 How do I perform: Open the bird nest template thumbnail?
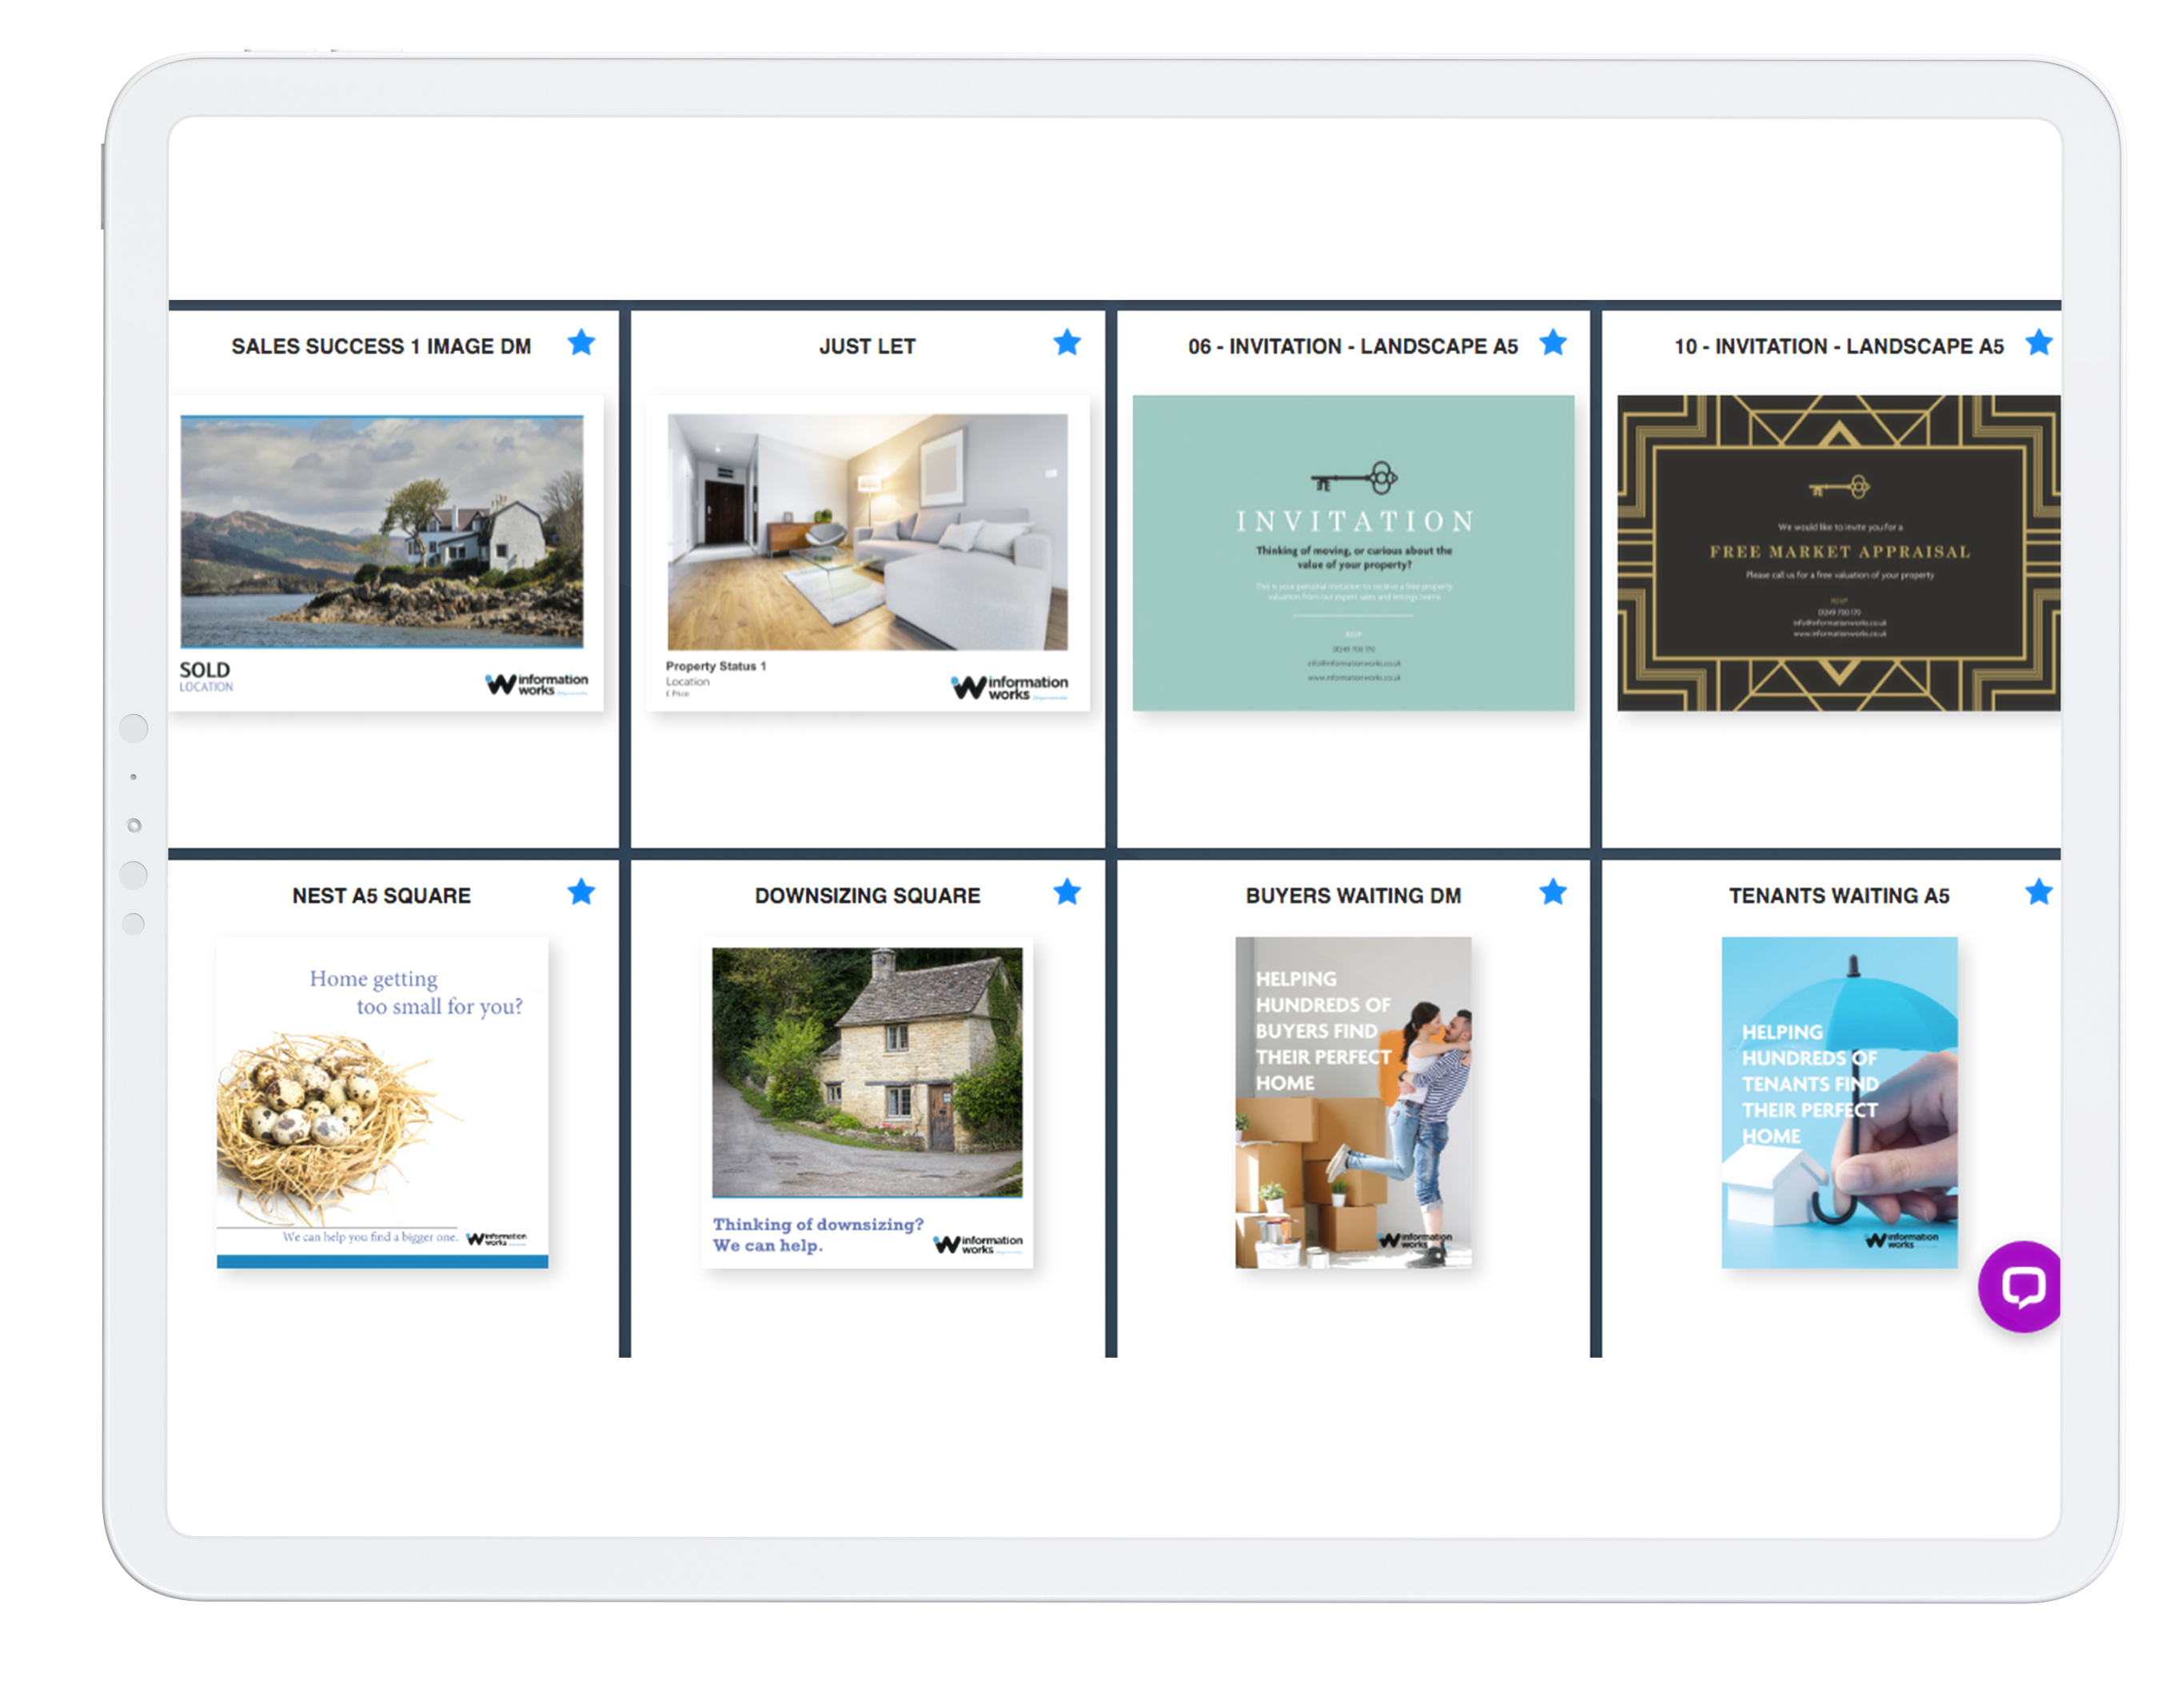click(382, 1102)
